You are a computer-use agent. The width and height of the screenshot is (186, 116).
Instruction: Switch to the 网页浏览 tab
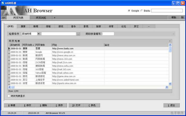[41, 18]
